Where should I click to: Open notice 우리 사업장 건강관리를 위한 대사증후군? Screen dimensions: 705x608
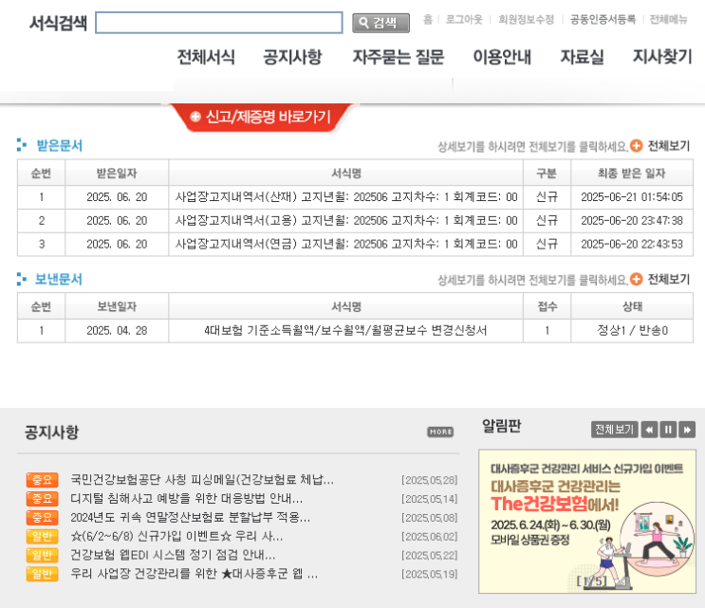pos(195,574)
